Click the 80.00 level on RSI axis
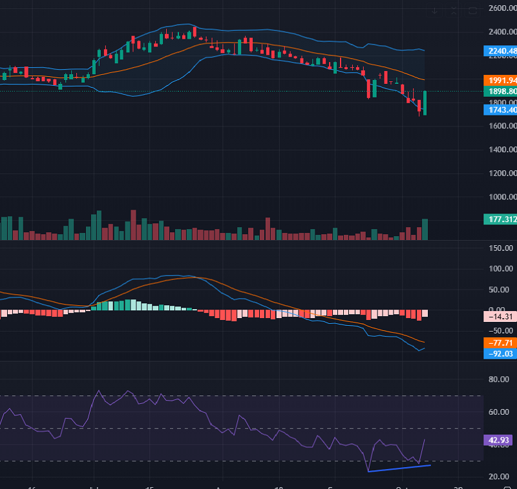Screen dimensions: 517x489 501,380
